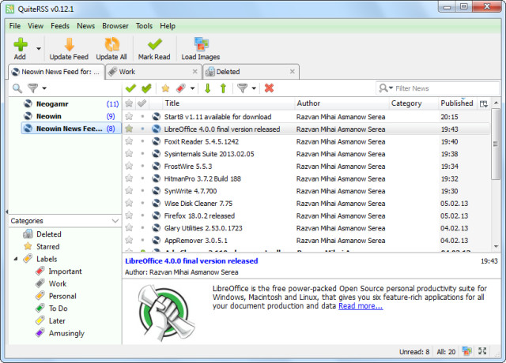The image size is (506, 363).
Task: Go to previous unread news up arrow
Action: 223,88
